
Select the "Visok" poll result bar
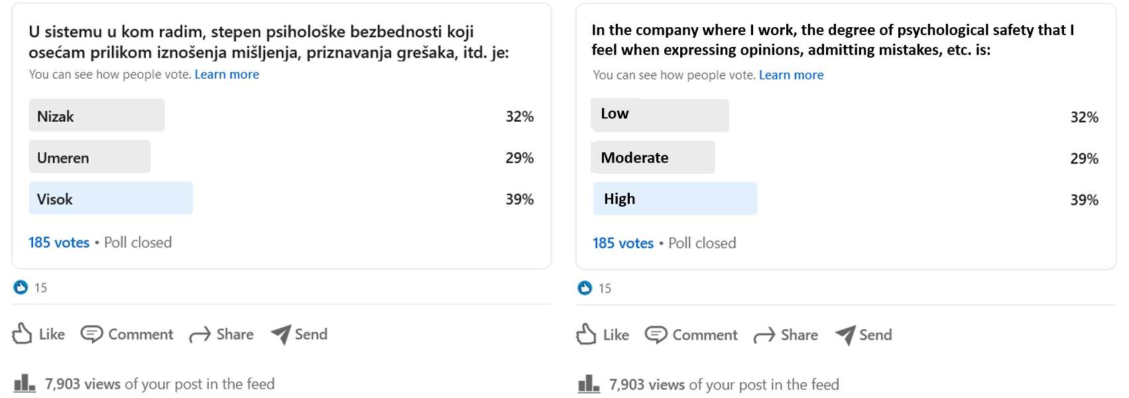pos(111,199)
